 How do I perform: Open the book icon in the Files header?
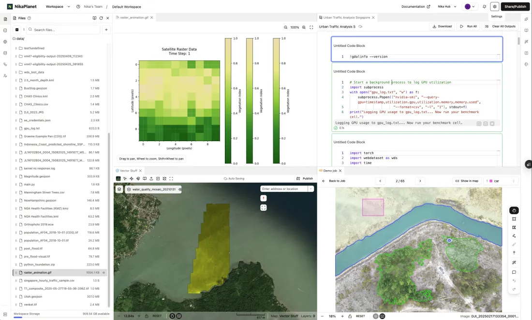94,18
